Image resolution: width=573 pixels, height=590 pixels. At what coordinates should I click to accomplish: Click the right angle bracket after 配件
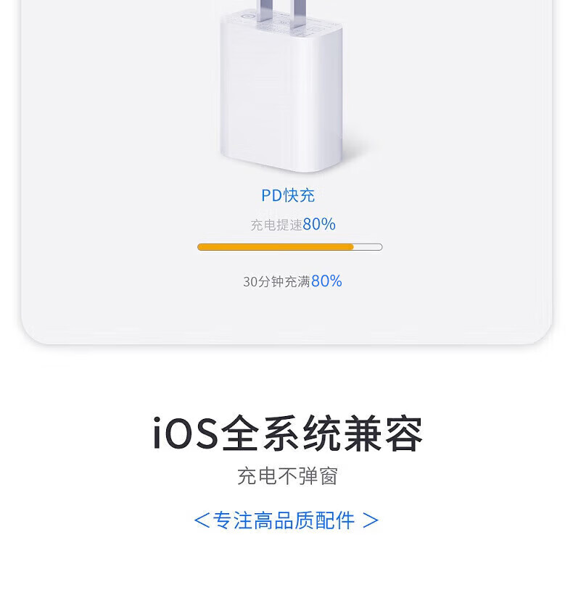coord(371,520)
